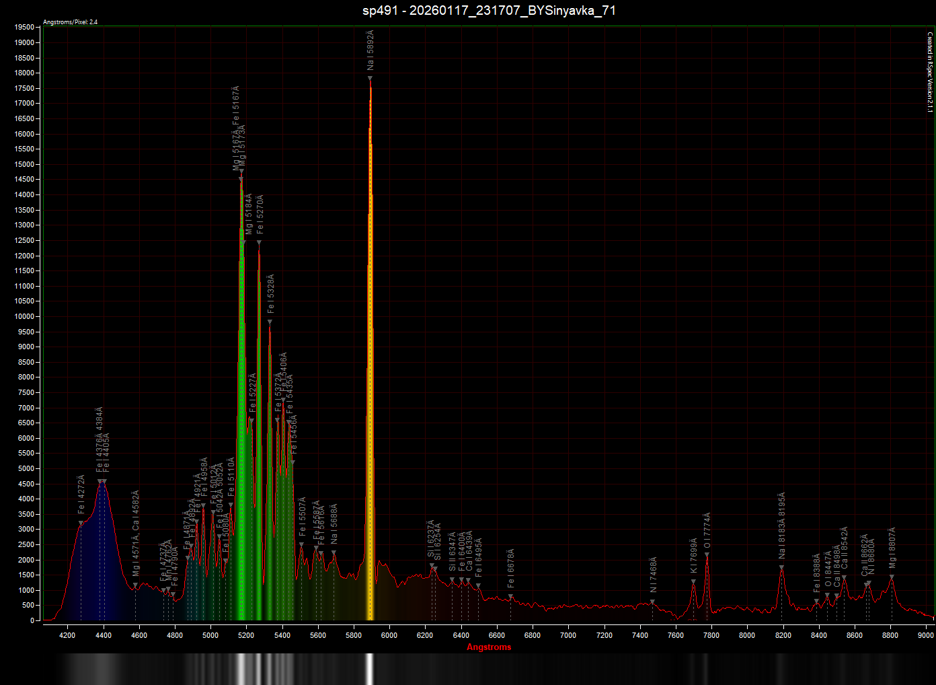Click the vertical Created in RSpec text
This screenshot has width=936, height=685.
point(930,72)
